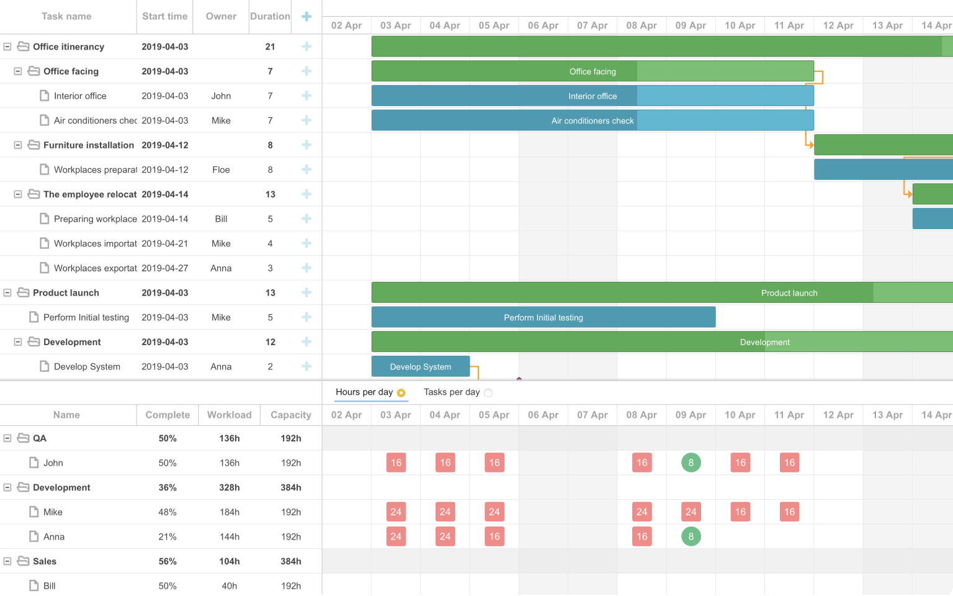Click John's green 8-hour marker on 09 Apr
Viewport: 953px width, 596px height.
point(691,463)
